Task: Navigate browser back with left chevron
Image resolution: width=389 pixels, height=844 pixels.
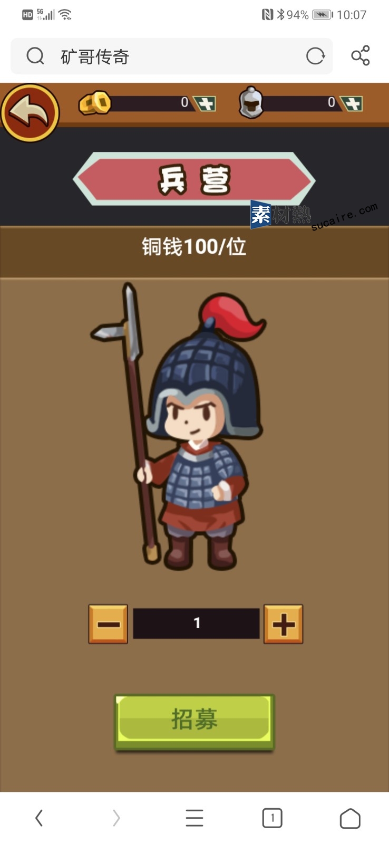Action: click(x=38, y=818)
